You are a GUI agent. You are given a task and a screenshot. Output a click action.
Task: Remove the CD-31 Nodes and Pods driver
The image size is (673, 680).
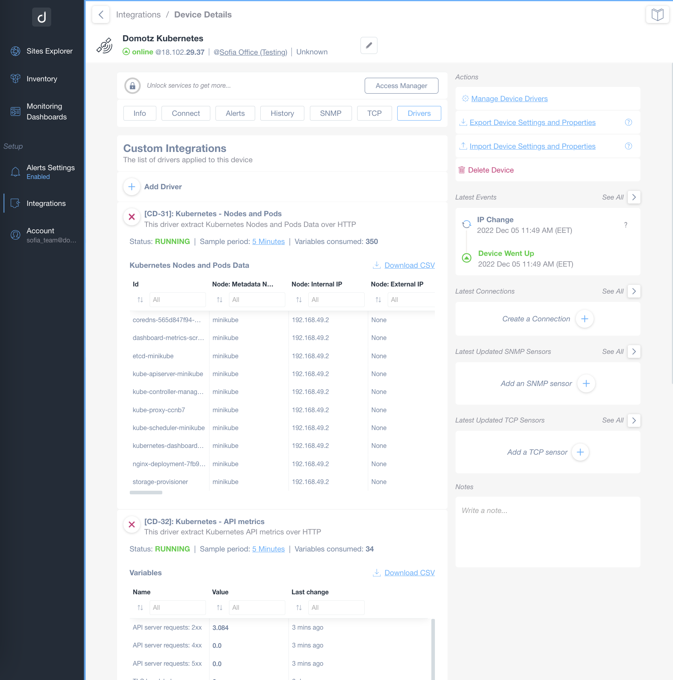131,217
